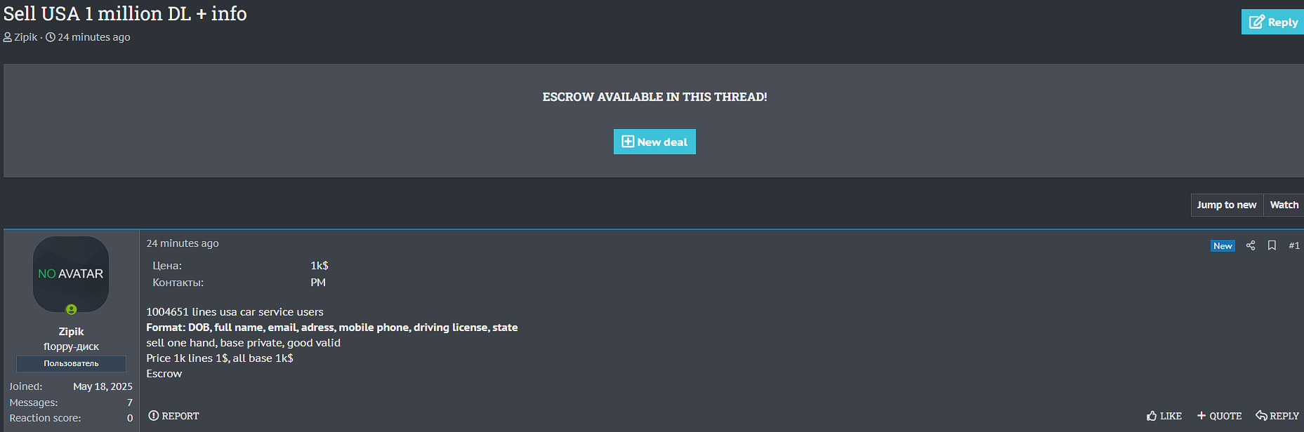
Task: Click the Jump to new button
Action: coord(1226,205)
